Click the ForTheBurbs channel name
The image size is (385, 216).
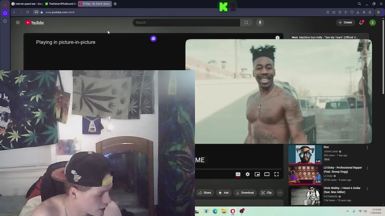coord(331,196)
